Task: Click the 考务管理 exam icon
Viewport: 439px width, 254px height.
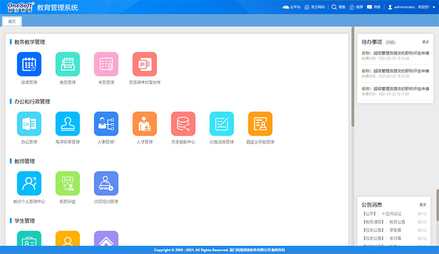Action: [x=106, y=64]
